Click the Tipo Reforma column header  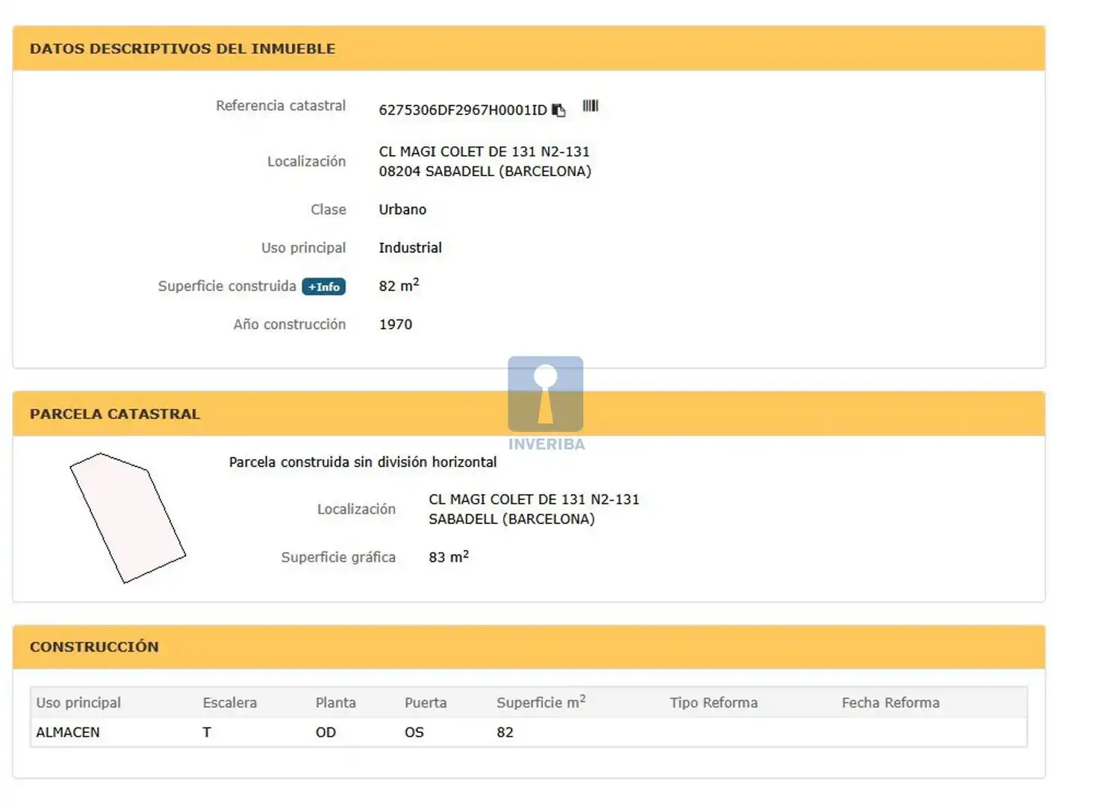pos(714,703)
